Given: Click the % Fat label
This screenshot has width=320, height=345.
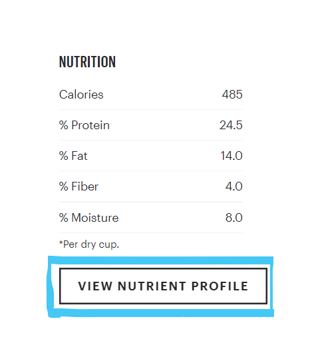Looking at the screenshot, I should click(73, 156).
